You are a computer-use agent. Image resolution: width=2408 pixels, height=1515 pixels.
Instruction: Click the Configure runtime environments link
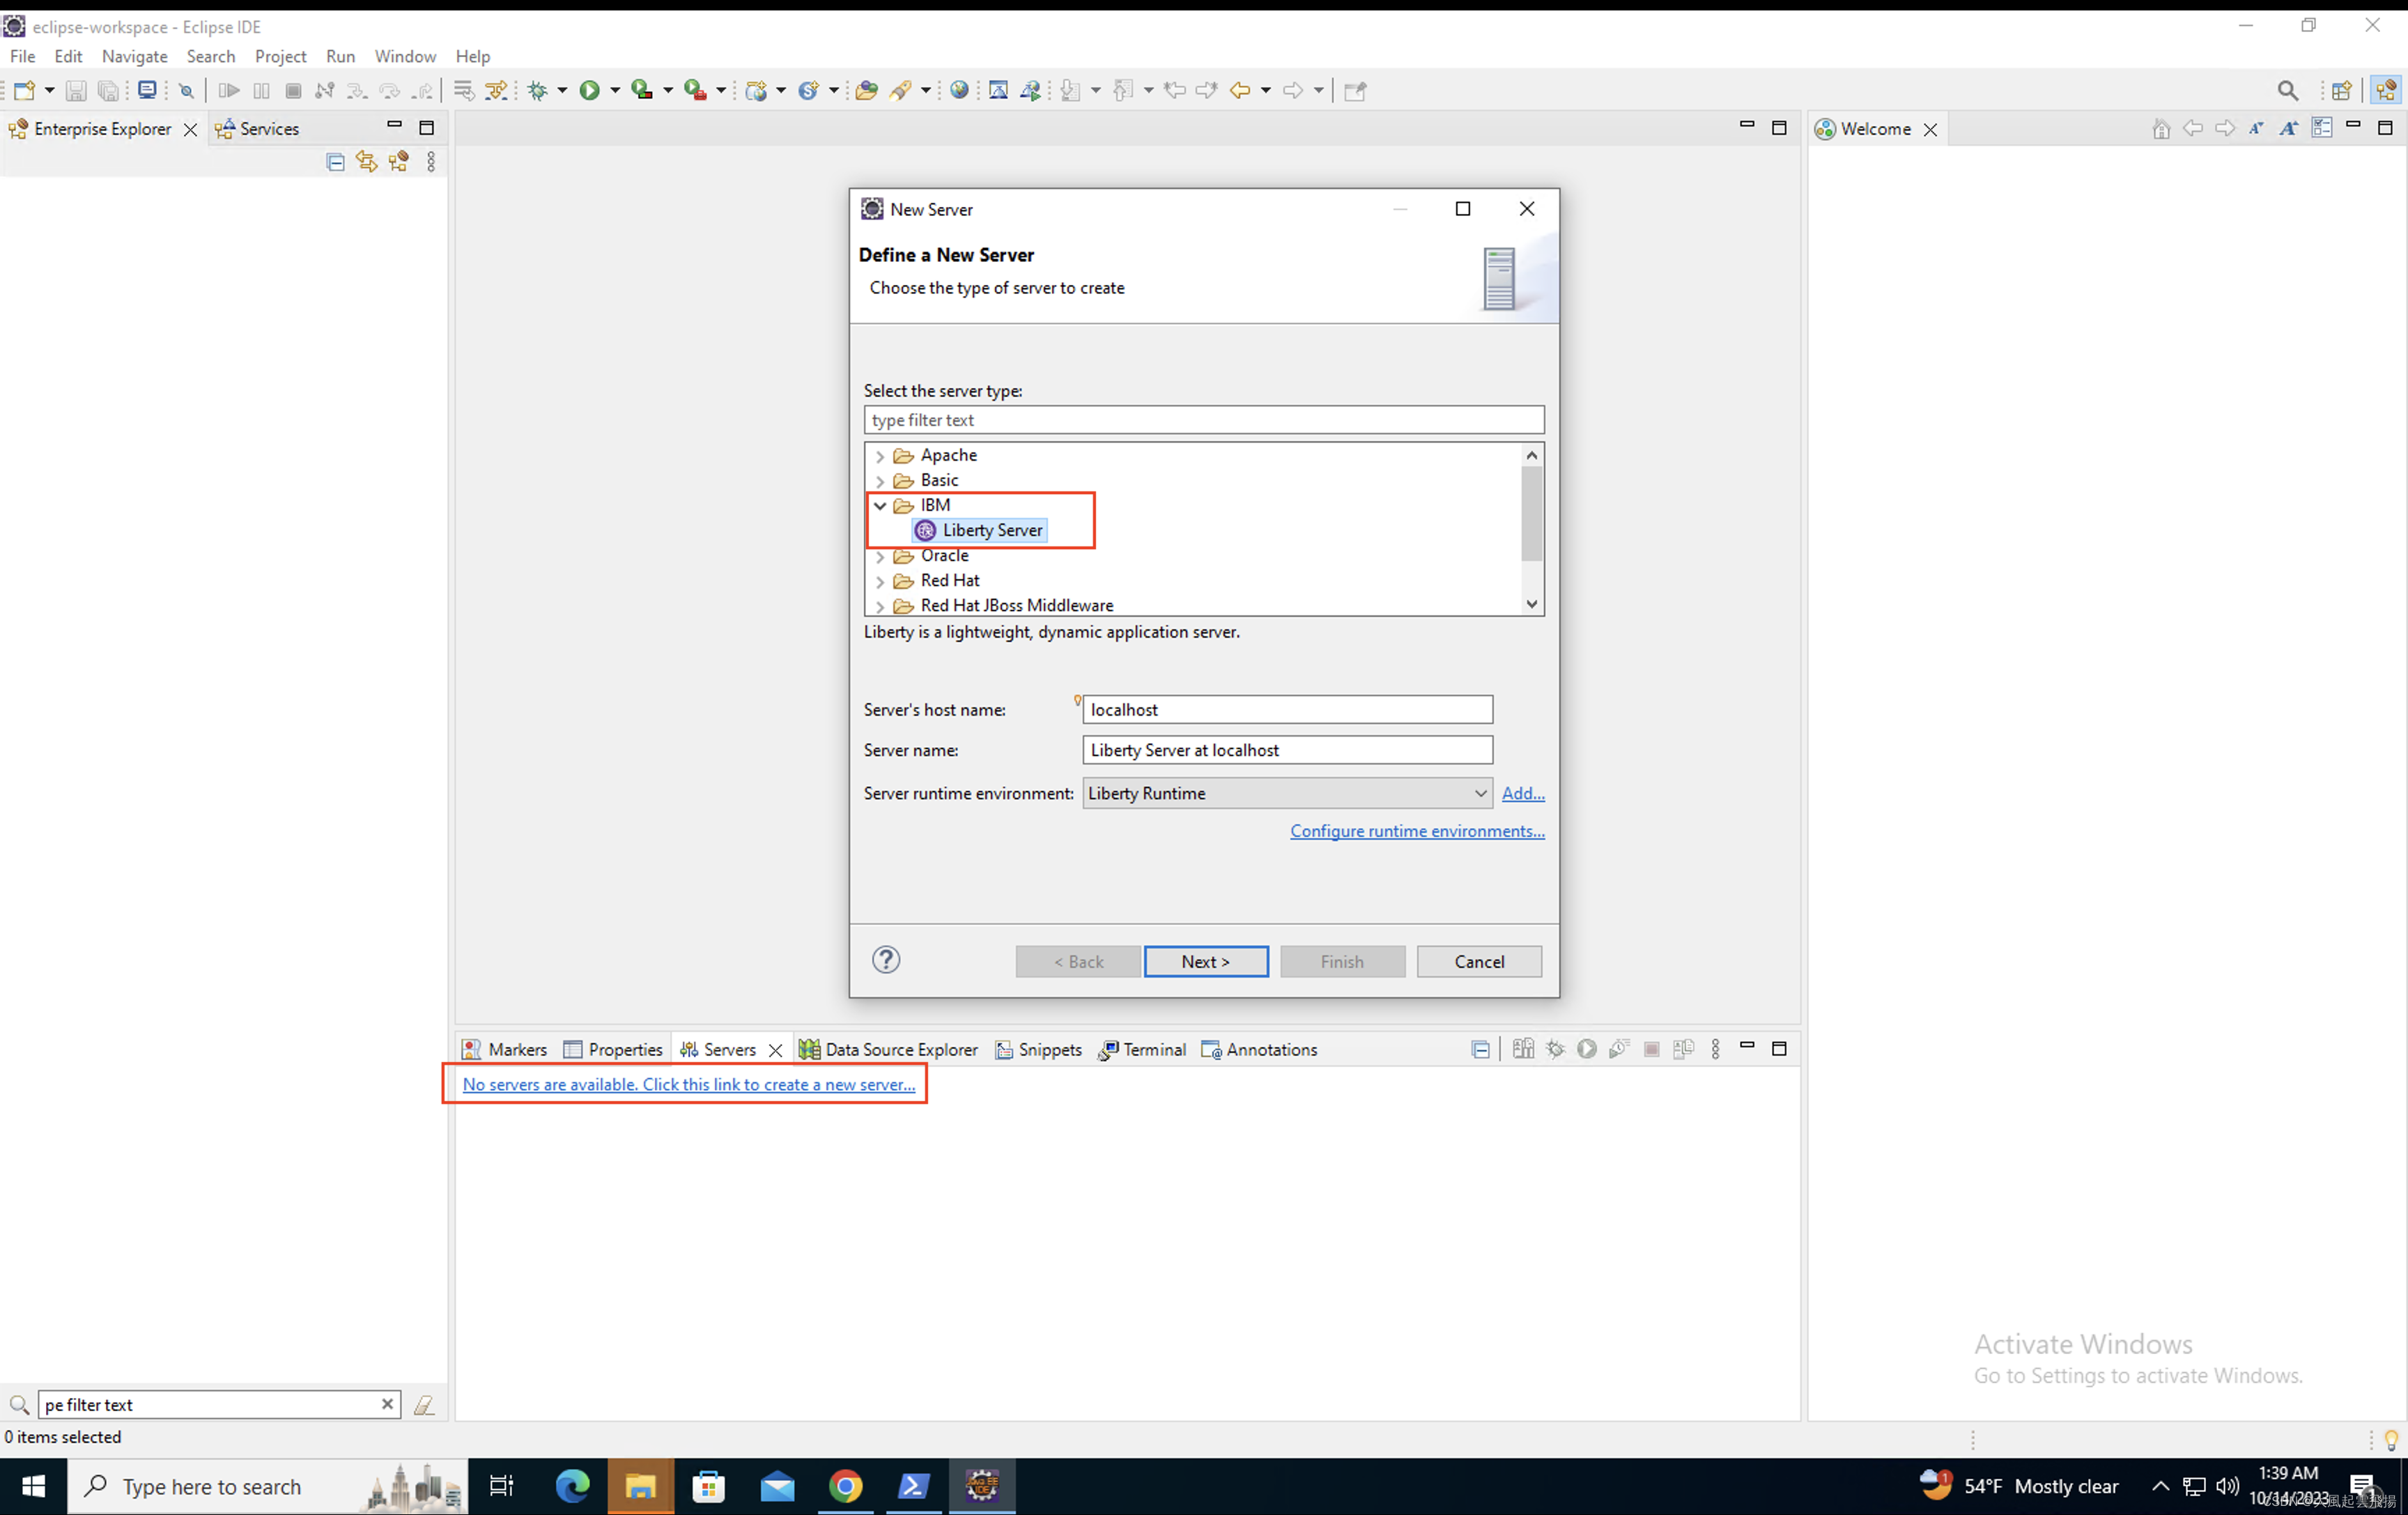coord(1416,831)
